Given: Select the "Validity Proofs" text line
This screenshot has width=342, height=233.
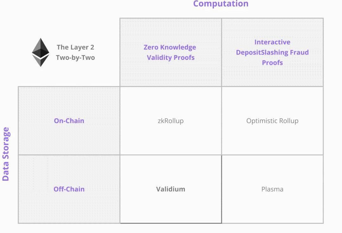Looking at the screenshot, I should (171, 58).
